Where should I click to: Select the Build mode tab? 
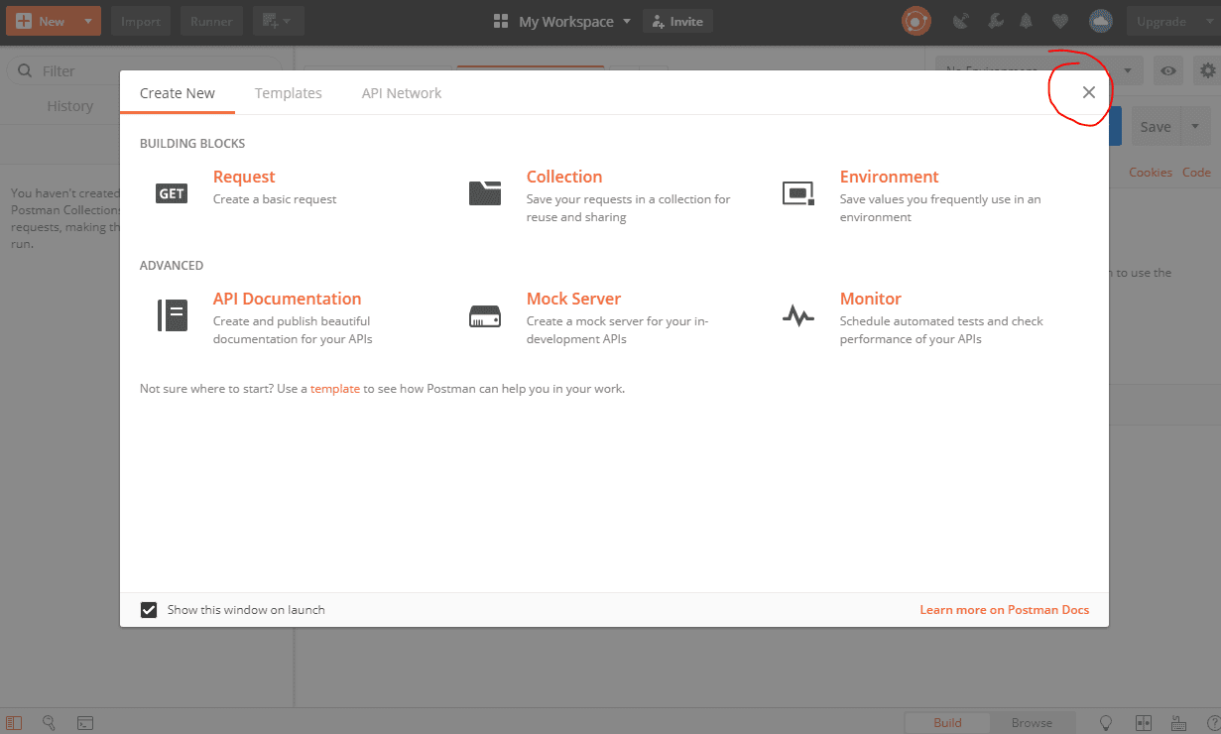[947, 723]
